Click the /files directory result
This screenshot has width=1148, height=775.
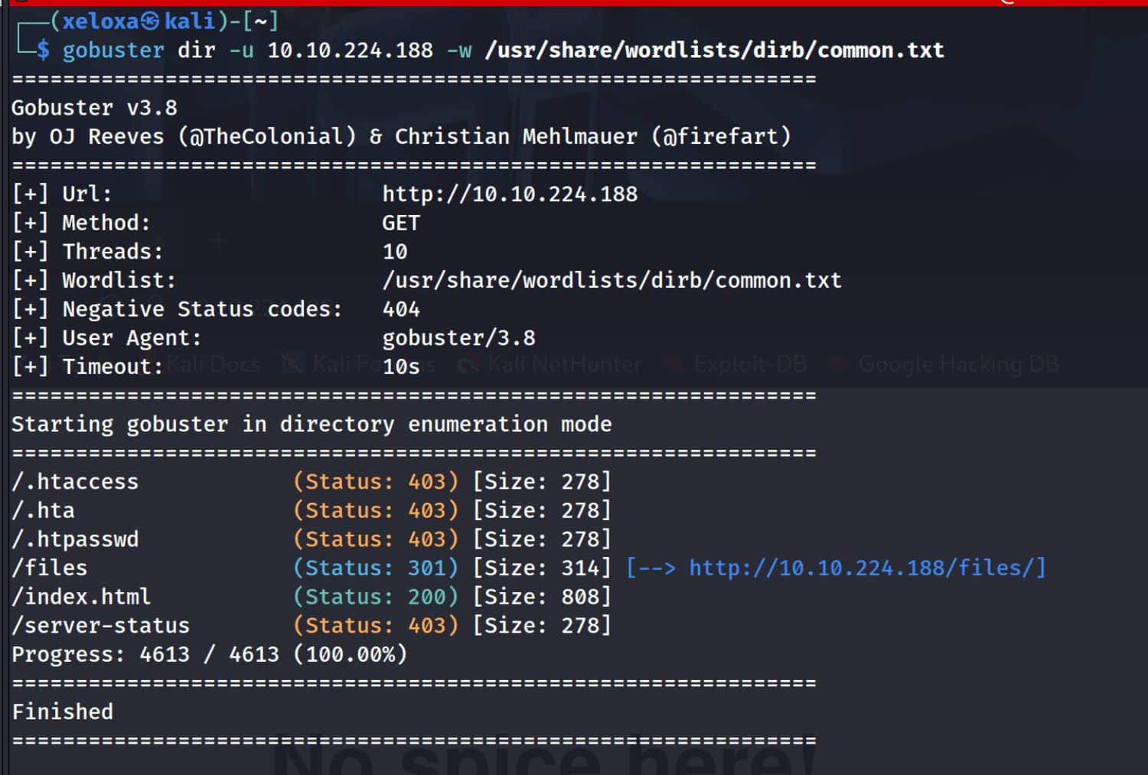click(x=50, y=568)
